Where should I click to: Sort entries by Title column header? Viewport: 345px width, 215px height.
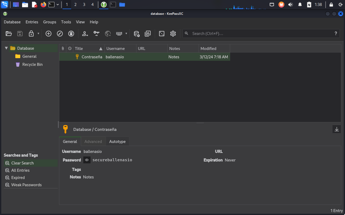89,49
